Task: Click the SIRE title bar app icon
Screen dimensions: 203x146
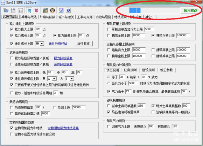Action: [x=3, y=2]
